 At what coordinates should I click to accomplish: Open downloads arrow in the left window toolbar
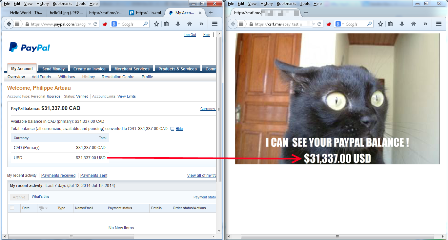tap(178, 24)
